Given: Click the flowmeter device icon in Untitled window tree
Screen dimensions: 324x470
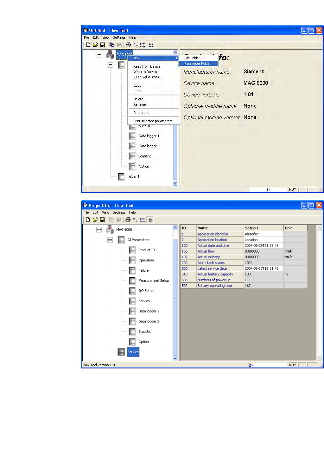Looking at the screenshot, I should coord(110,55).
